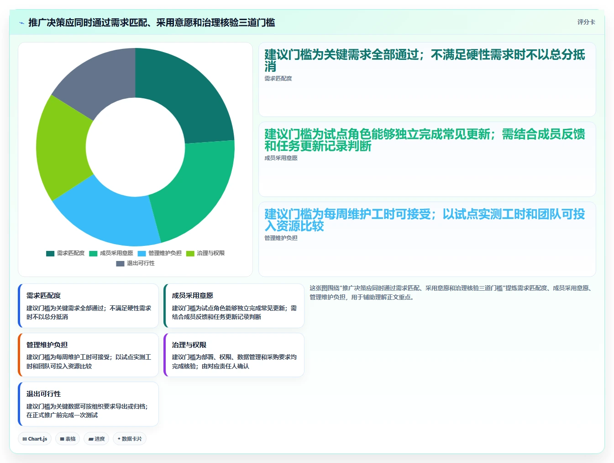Screen dimensions: 614x463
Task: Open the 治理与权限 card title
Action: click(189, 345)
